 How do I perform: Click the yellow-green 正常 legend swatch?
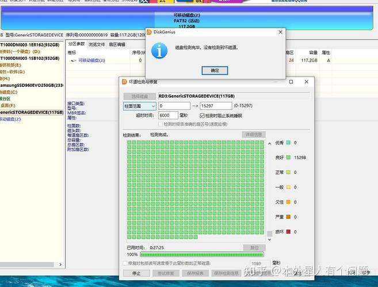(288, 172)
